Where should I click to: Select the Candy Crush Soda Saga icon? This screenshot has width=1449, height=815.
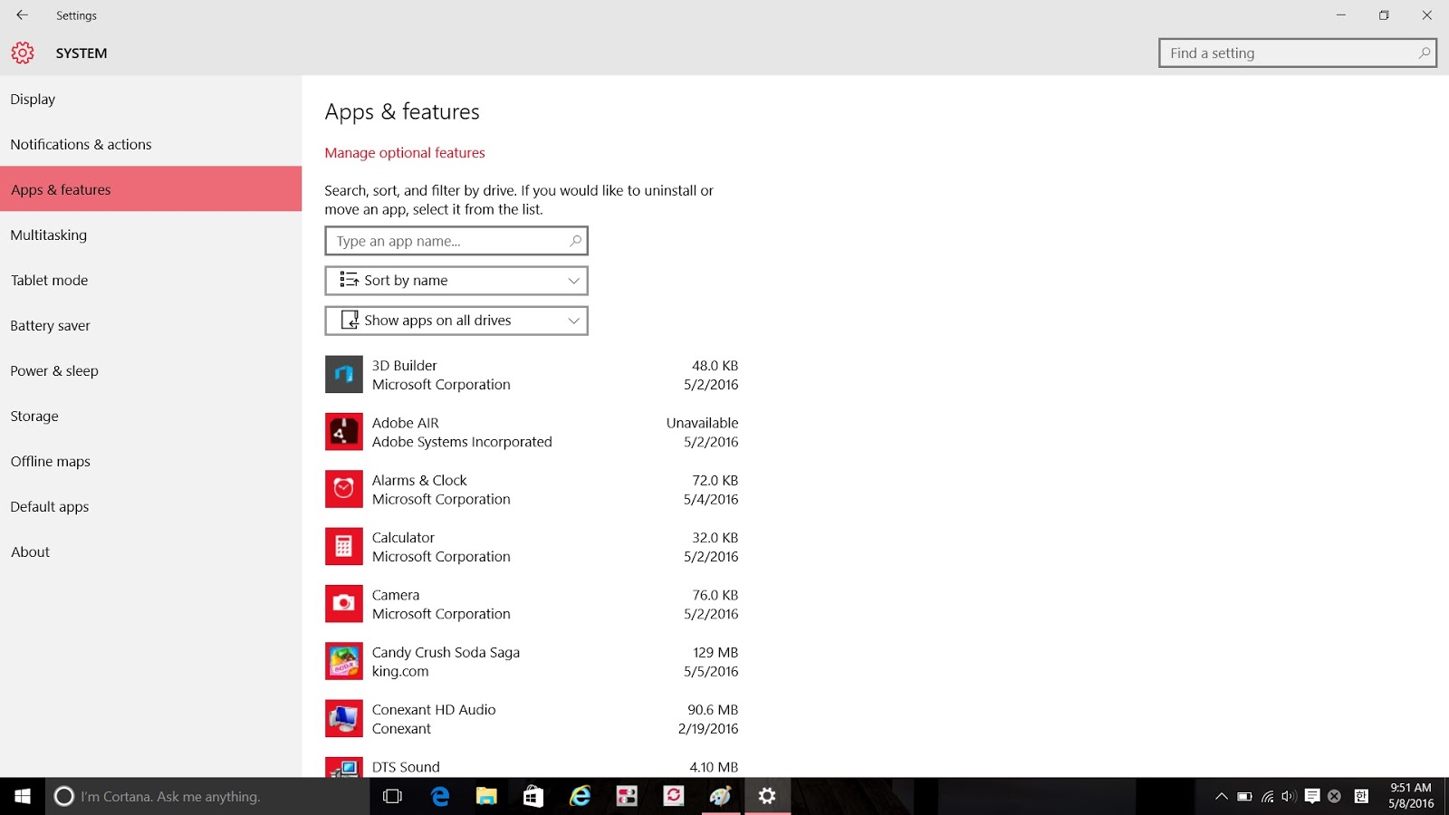[344, 661]
